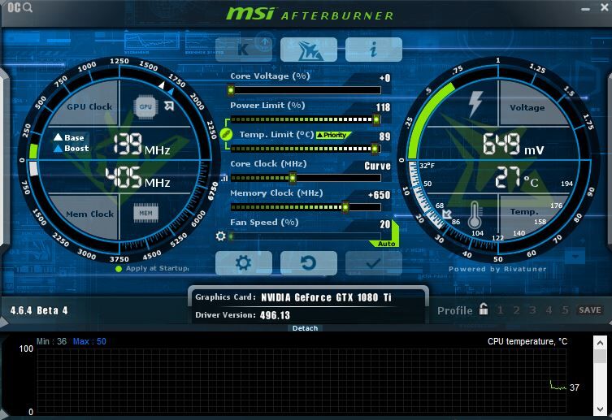
Task: Click the Base legend triangle
Action: (59, 136)
